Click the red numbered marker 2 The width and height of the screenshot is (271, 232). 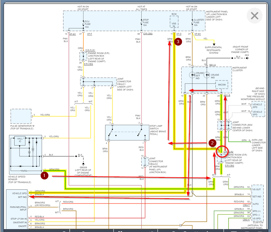tap(212, 143)
